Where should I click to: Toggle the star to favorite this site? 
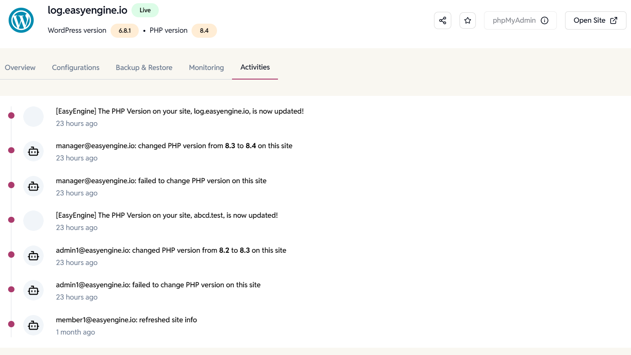(x=467, y=20)
